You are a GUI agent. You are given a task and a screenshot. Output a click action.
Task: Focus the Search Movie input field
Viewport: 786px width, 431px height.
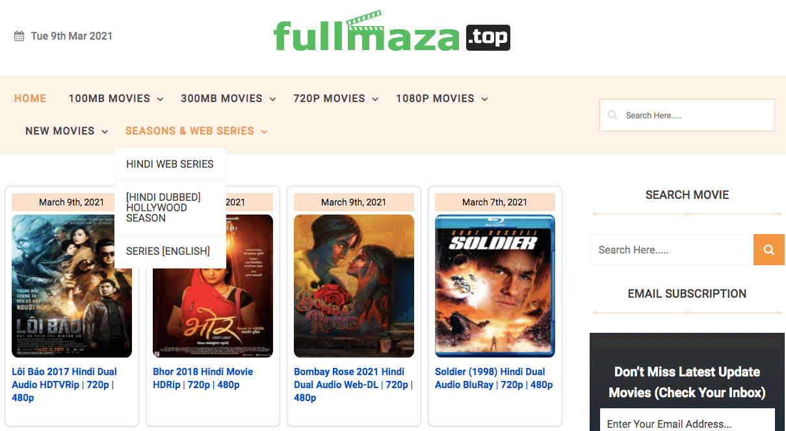point(671,250)
